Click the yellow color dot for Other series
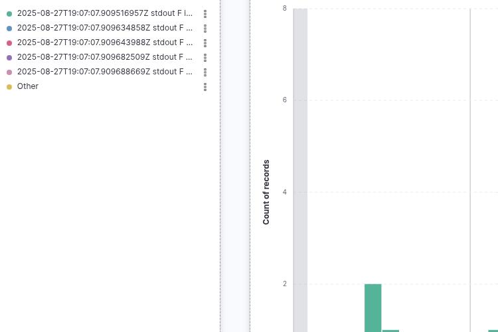The image size is (498, 332). click(9, 87)
